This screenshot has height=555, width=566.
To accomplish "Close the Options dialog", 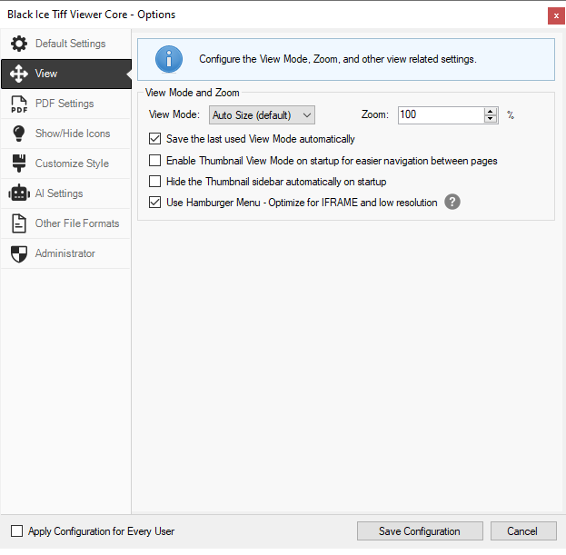I will tap(556, 15).
